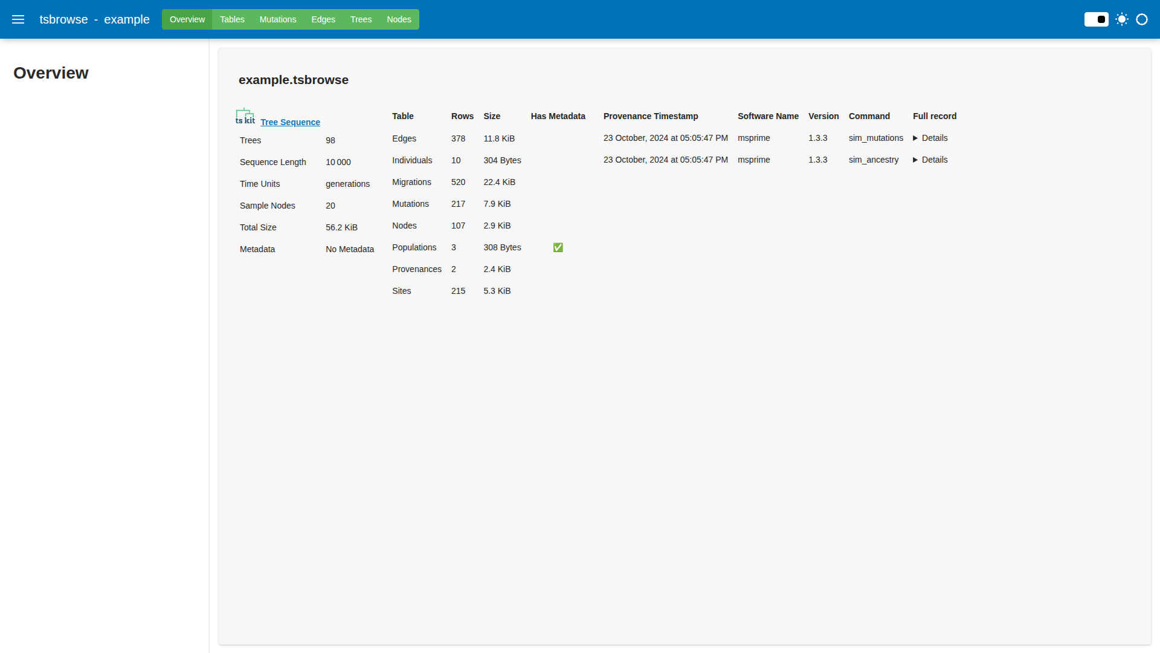Viewport: 1160px width, 653px height.
Task: Click the tsbrowse - example title
Action: point(94,19)
